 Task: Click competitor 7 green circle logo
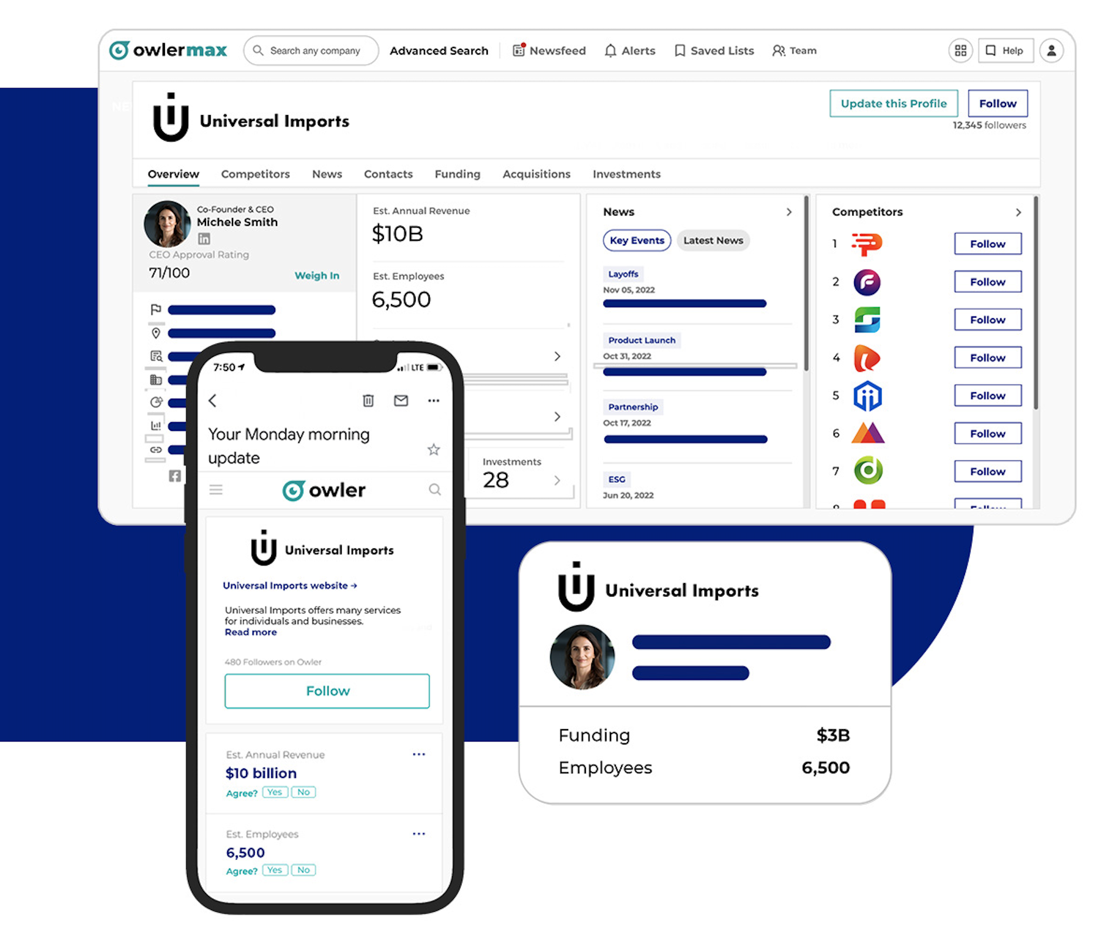click(868, 471)
